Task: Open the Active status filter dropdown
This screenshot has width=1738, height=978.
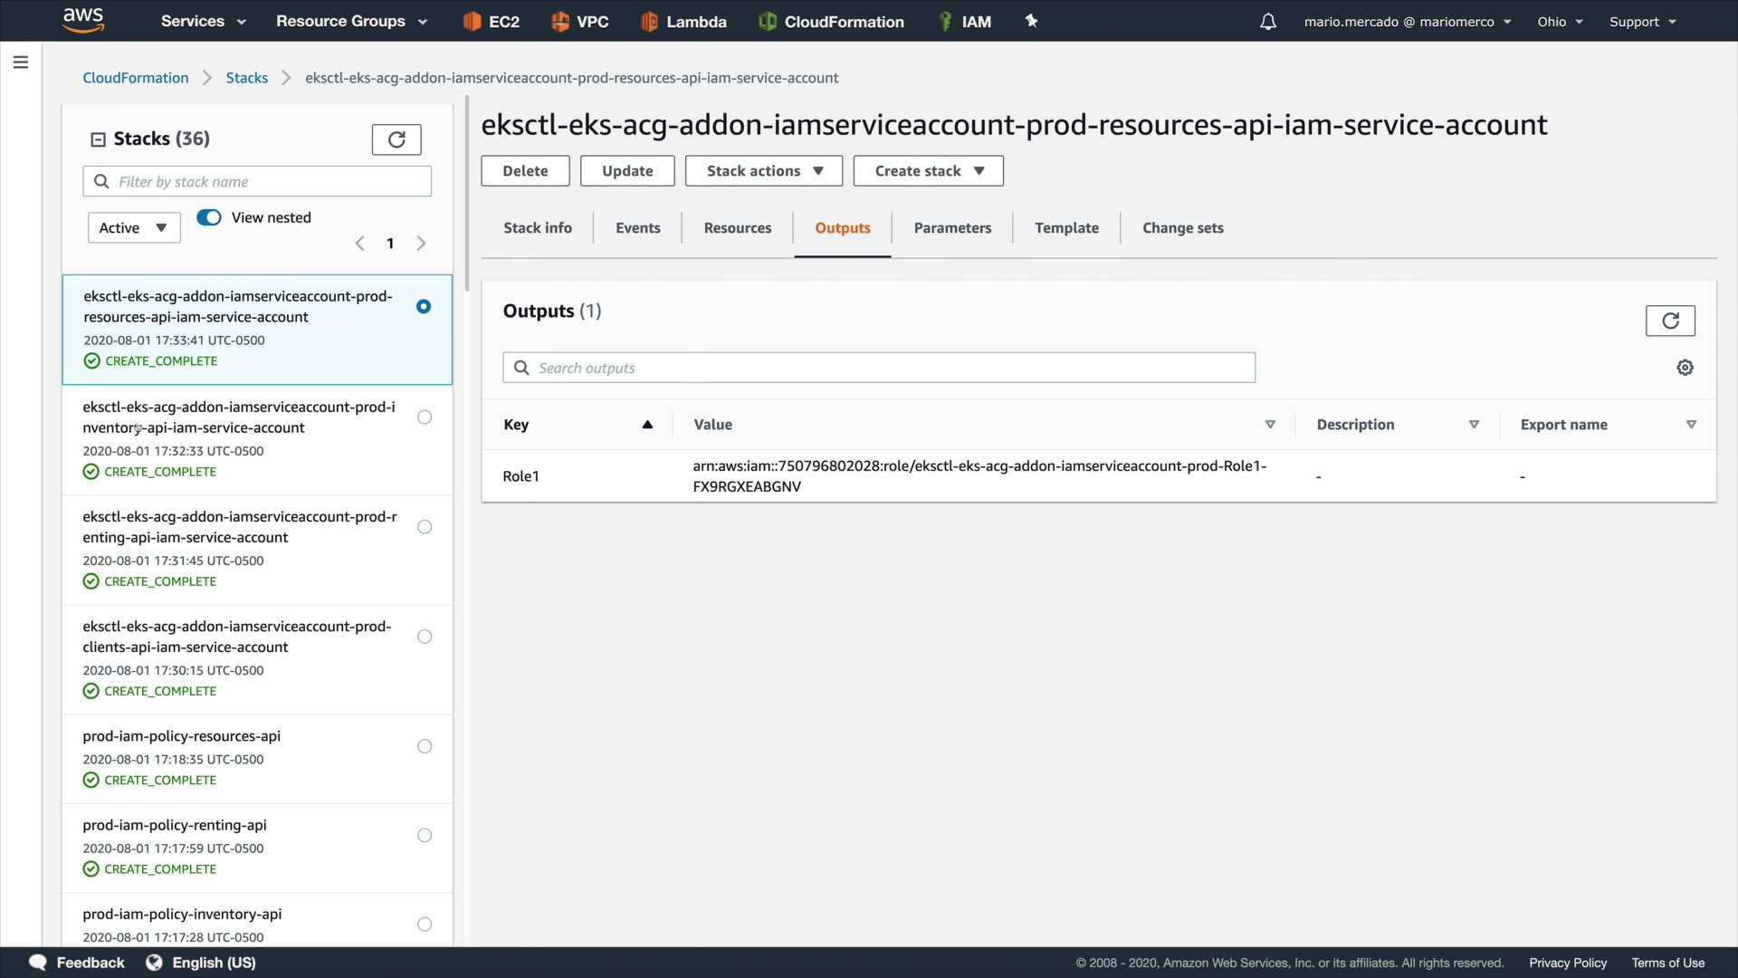Action: coord(134,228)
